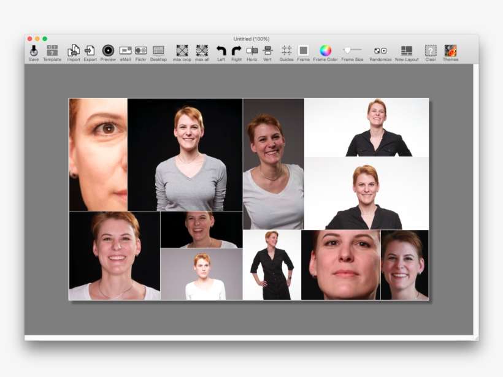
Task: Send the collage via eMail
Action: point(125,52)
